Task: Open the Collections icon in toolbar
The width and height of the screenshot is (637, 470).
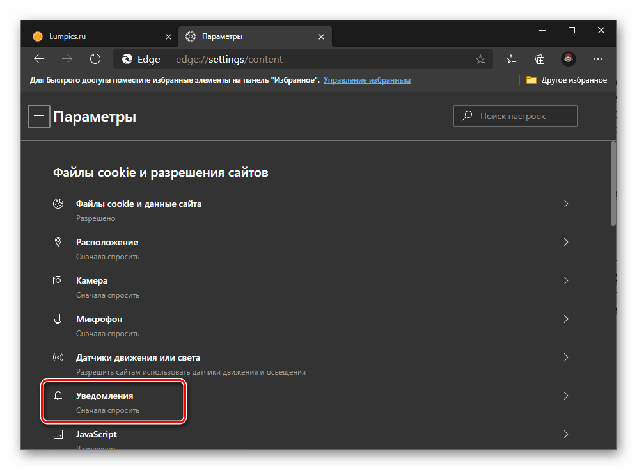Action: pyautogui.click(x=539, y=59)
